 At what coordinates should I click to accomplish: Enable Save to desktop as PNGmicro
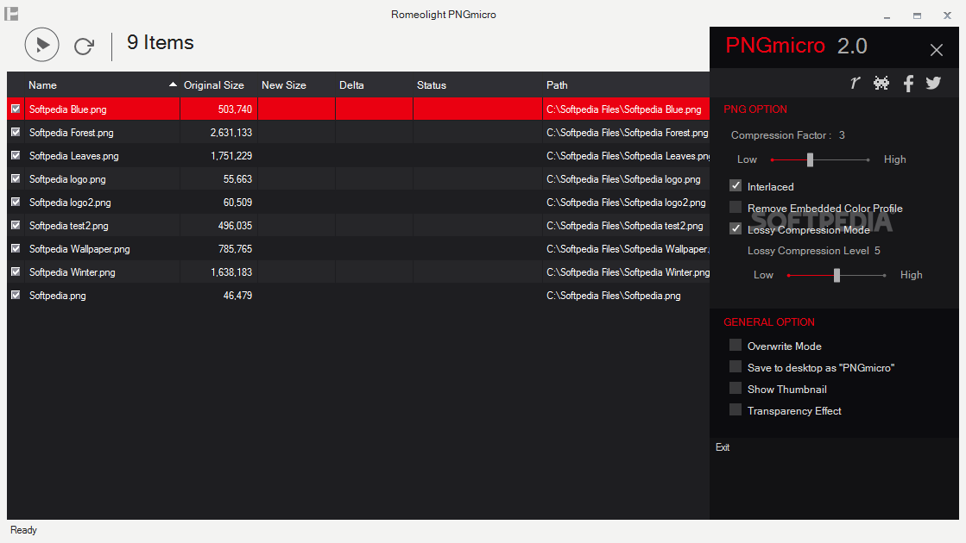(736, 366)
